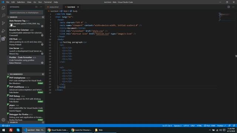Collapse the Enabled extensions section
The height and width of the screenshot is (133, 237).
click(26, 17)
